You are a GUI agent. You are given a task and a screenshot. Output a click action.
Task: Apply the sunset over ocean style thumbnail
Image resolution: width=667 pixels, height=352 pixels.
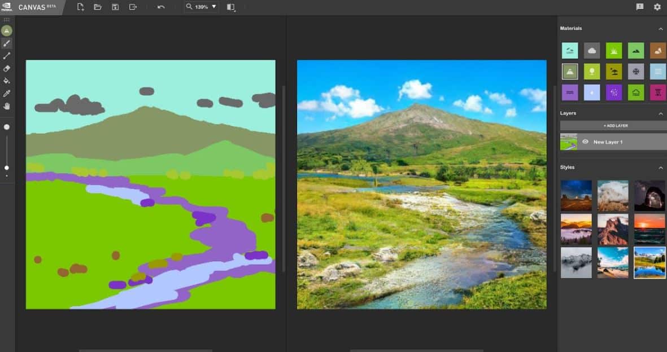(649, 229)
